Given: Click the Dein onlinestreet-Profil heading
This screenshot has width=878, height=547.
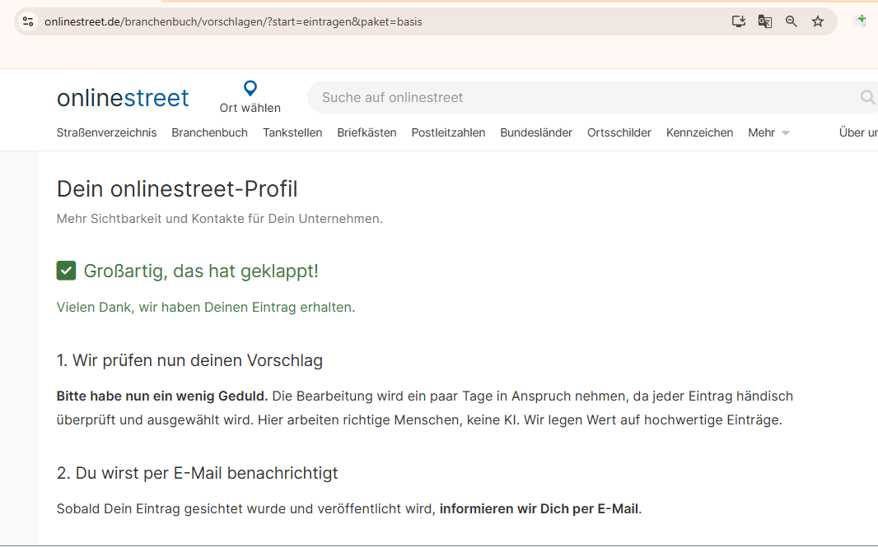Looking at the screenshot, I should tap(177, 189).
